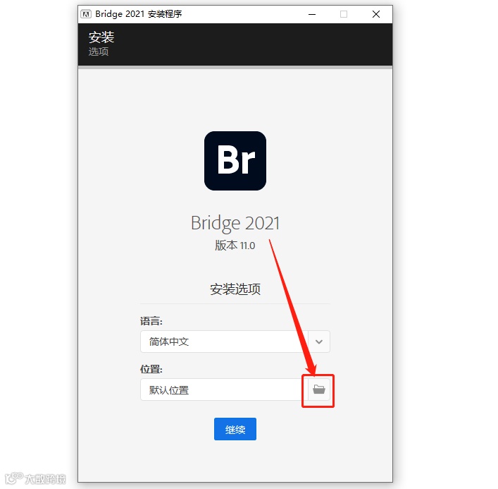This screenshot has height=489, width=498.
Task: Click the 位置: label
Action: click(151, 369)
